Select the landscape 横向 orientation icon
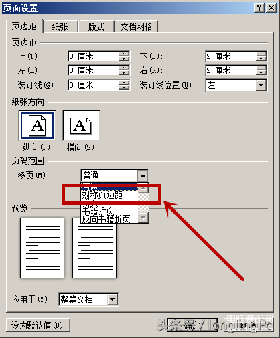 [81, 126]
